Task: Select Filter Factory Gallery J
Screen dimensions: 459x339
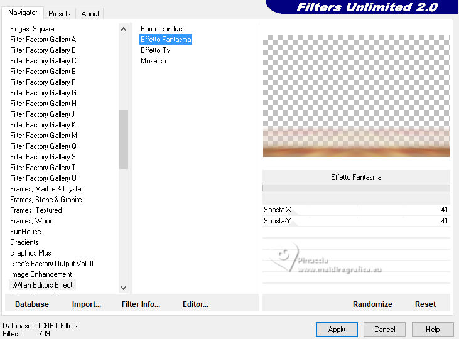Action: pos(43,114)
